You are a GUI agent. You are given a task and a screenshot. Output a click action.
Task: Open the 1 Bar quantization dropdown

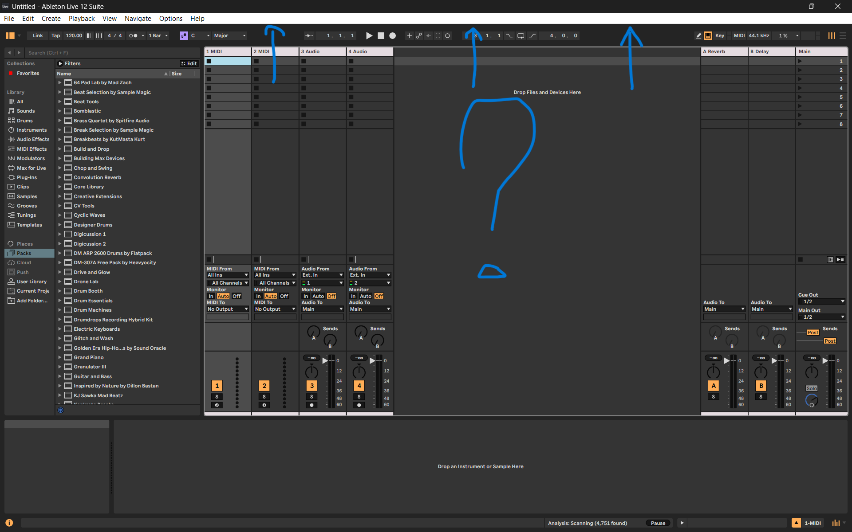pos(158,35)
